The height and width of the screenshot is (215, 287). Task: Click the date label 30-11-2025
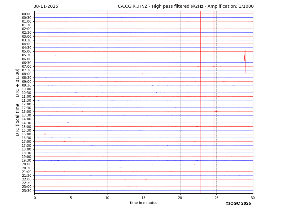click(46, 6)
